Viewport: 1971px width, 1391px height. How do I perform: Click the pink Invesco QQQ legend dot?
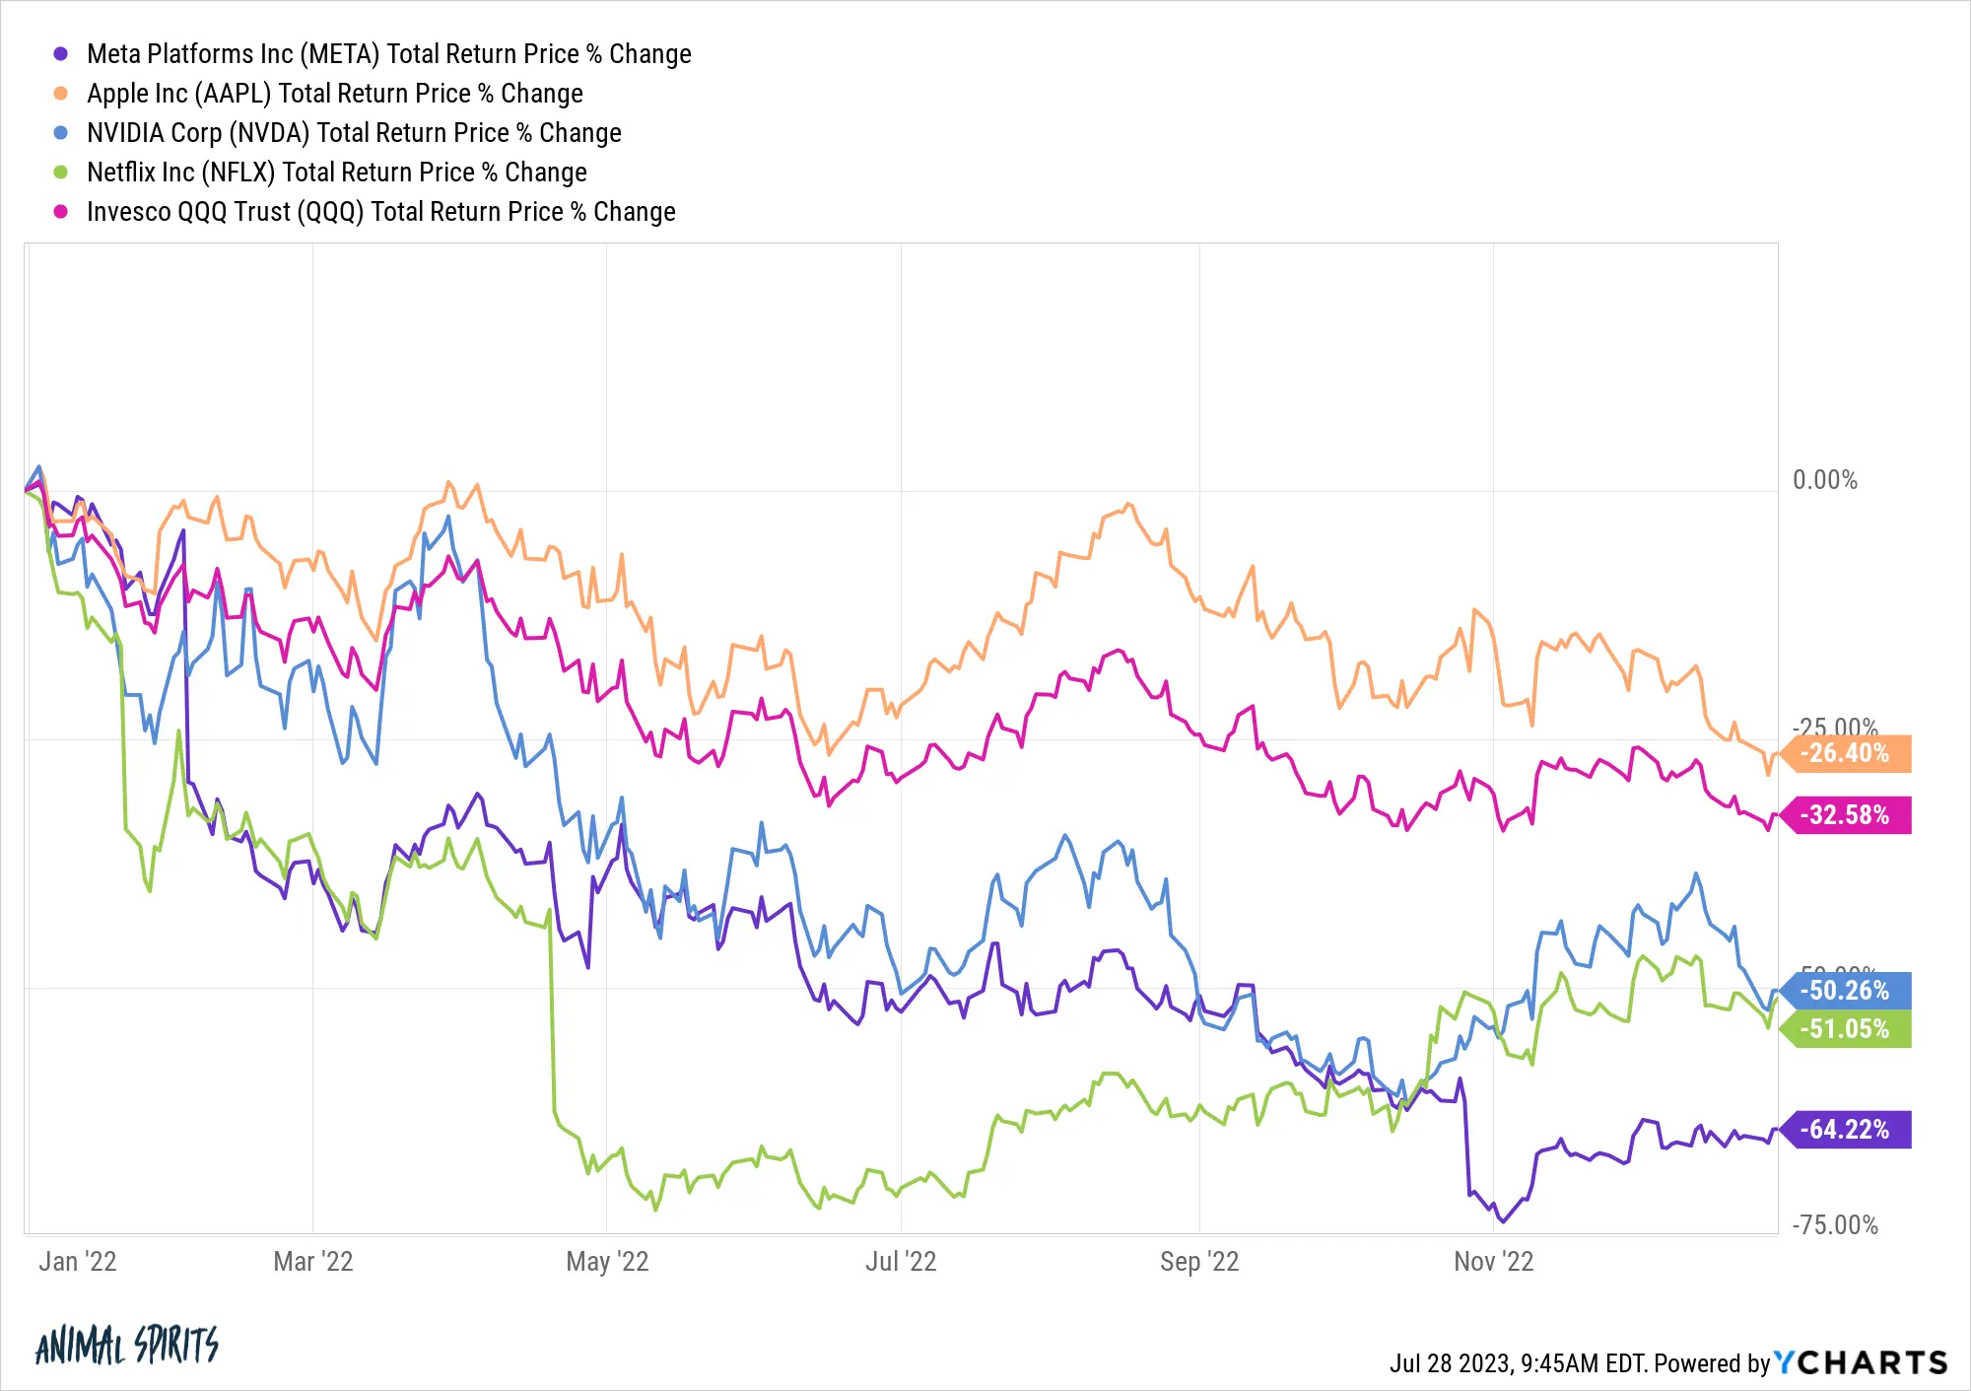pos(61,212)
